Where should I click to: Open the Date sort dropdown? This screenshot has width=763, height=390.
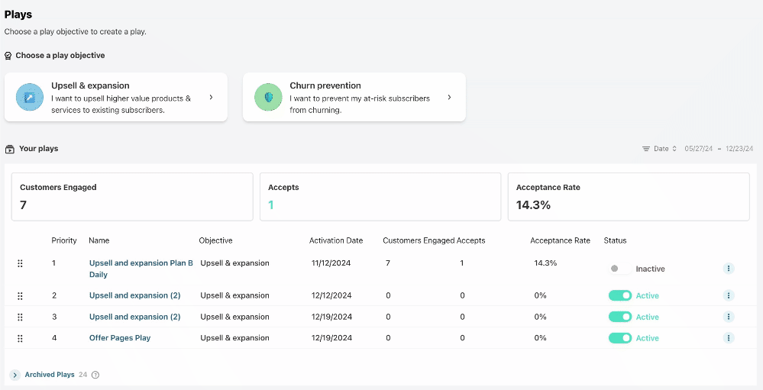665,149
